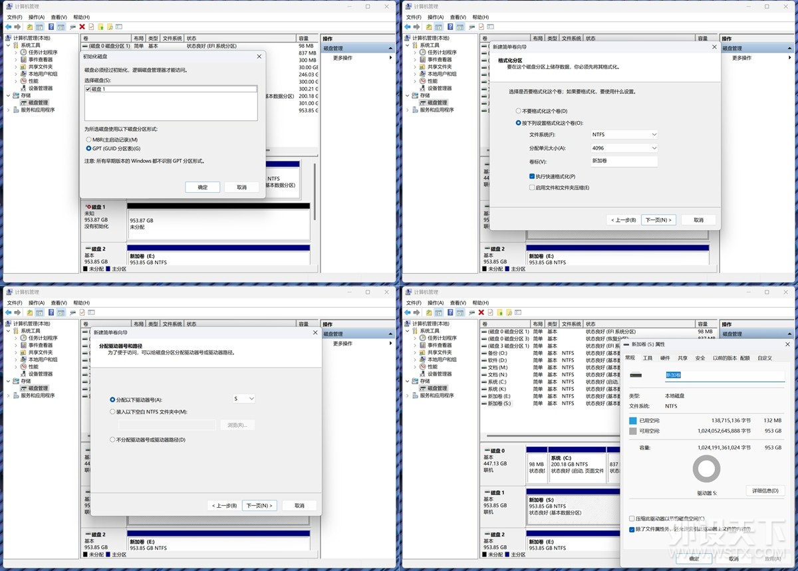Image resolution: width=798 pixels, height=571 pixels.
Task: Click free space donut chart in properties dialog
Action: 706,469
